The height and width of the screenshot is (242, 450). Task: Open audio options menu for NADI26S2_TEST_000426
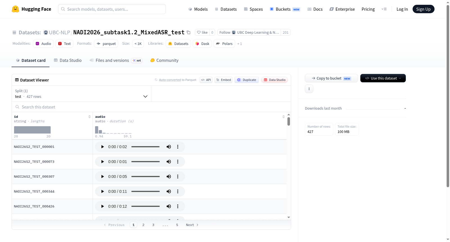coord(178,206)
